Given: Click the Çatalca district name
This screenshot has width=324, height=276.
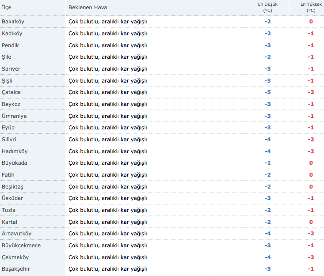Looking at the screenshot, I should pyautogui.click(x=11, y=92).
